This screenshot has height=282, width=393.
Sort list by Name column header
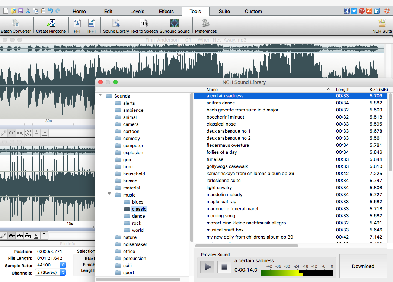pos(263,89)
